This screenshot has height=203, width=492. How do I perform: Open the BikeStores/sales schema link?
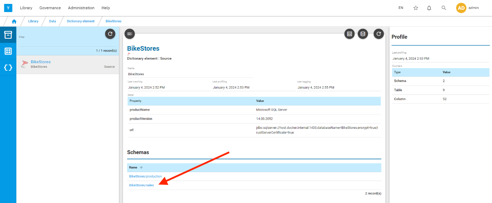(x=141, y=185)
